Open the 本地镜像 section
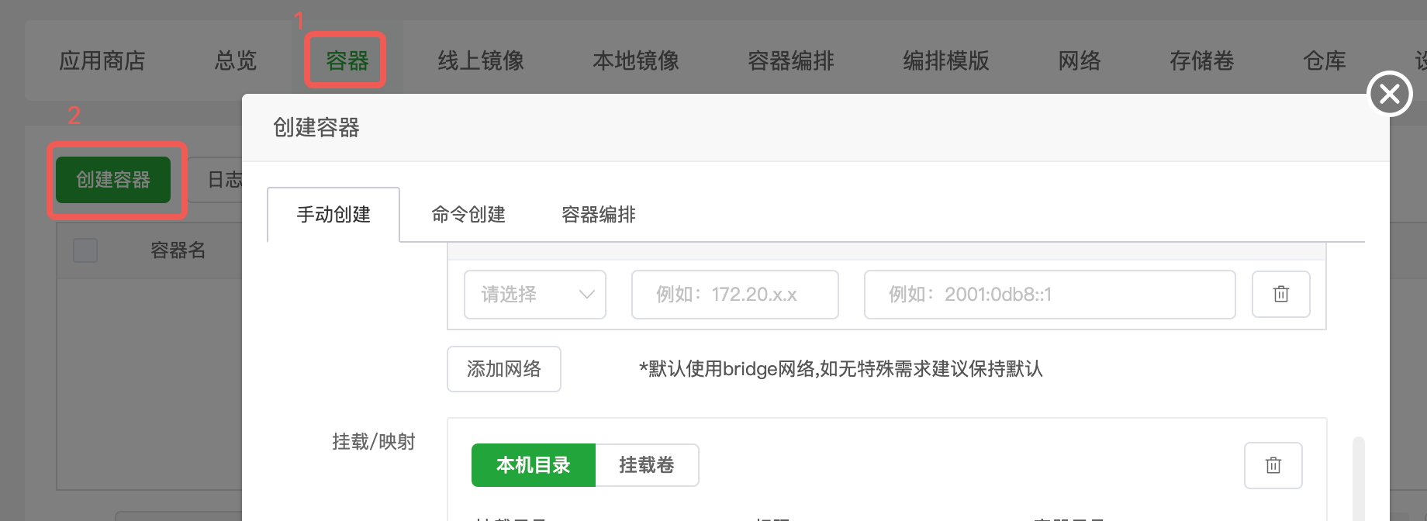This screenshot has width=1427, height=521. [636, 60]
